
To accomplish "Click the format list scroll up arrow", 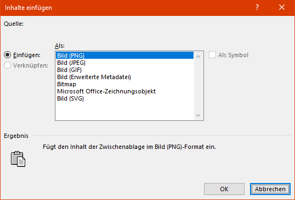I will coord(198,57).
